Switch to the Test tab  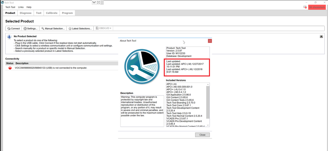tap(39, 13)
